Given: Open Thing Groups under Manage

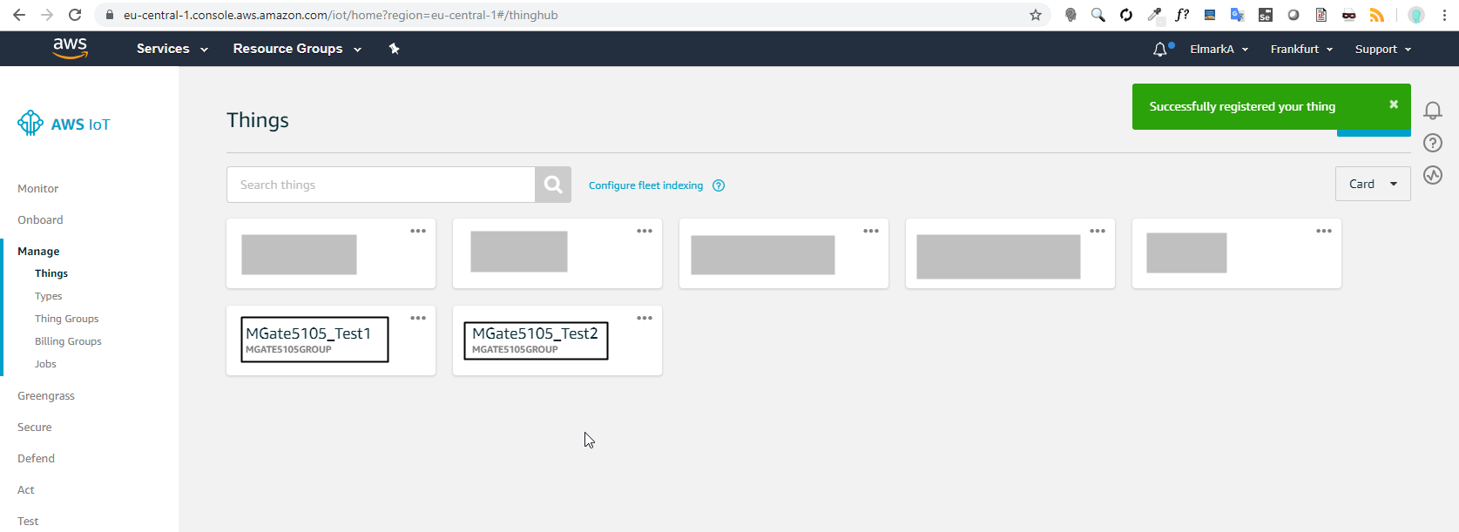Looking at the screenshot, I should 67,319.
